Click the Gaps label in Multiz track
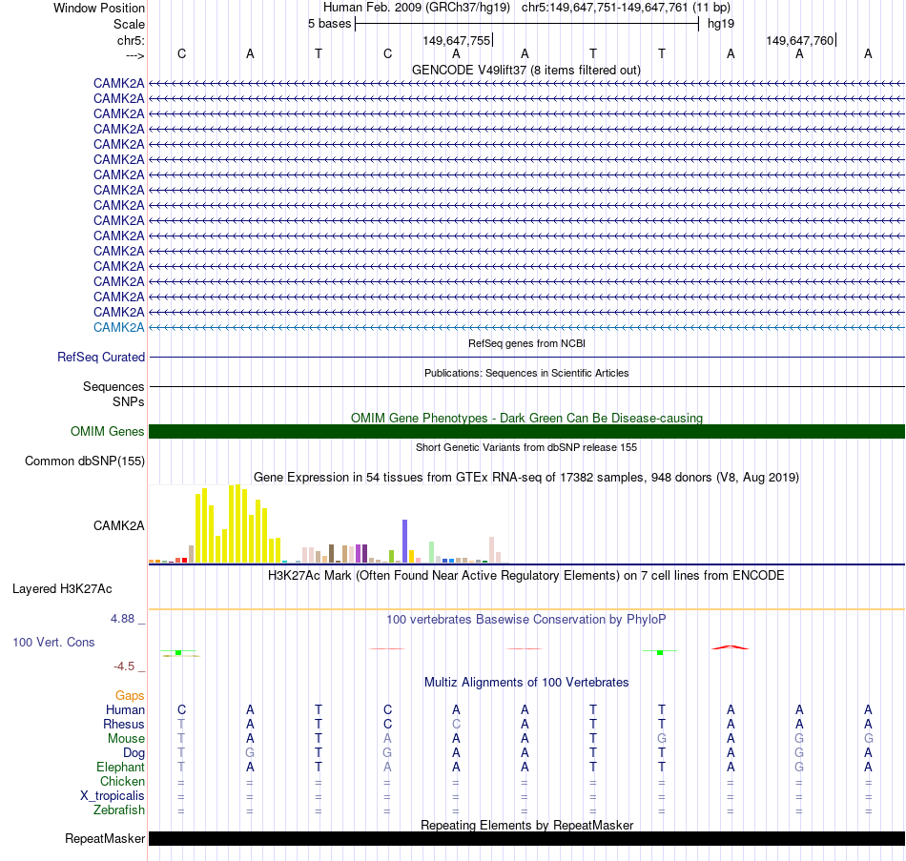 coord(130,696)
